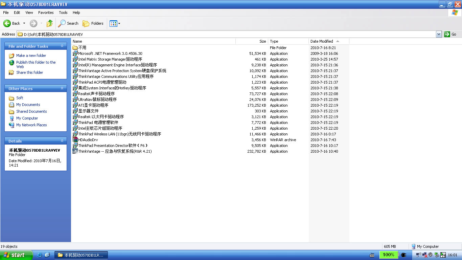This screenshot has width=462, height=260.
Task: Launch Internet Explorer from Quick Launch
Action: click(x=39, y=255)
